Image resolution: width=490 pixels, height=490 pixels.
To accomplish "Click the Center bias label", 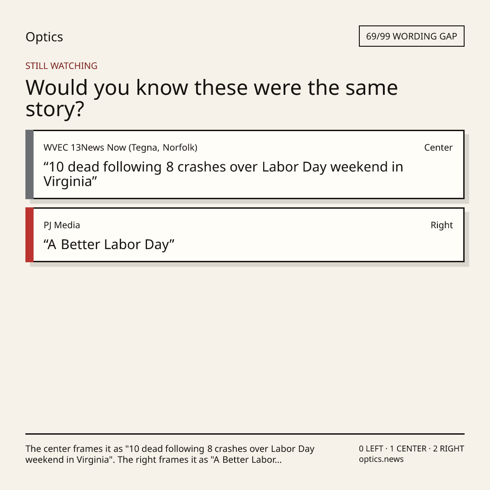I will pyautogui.click(x=438, y=147).
